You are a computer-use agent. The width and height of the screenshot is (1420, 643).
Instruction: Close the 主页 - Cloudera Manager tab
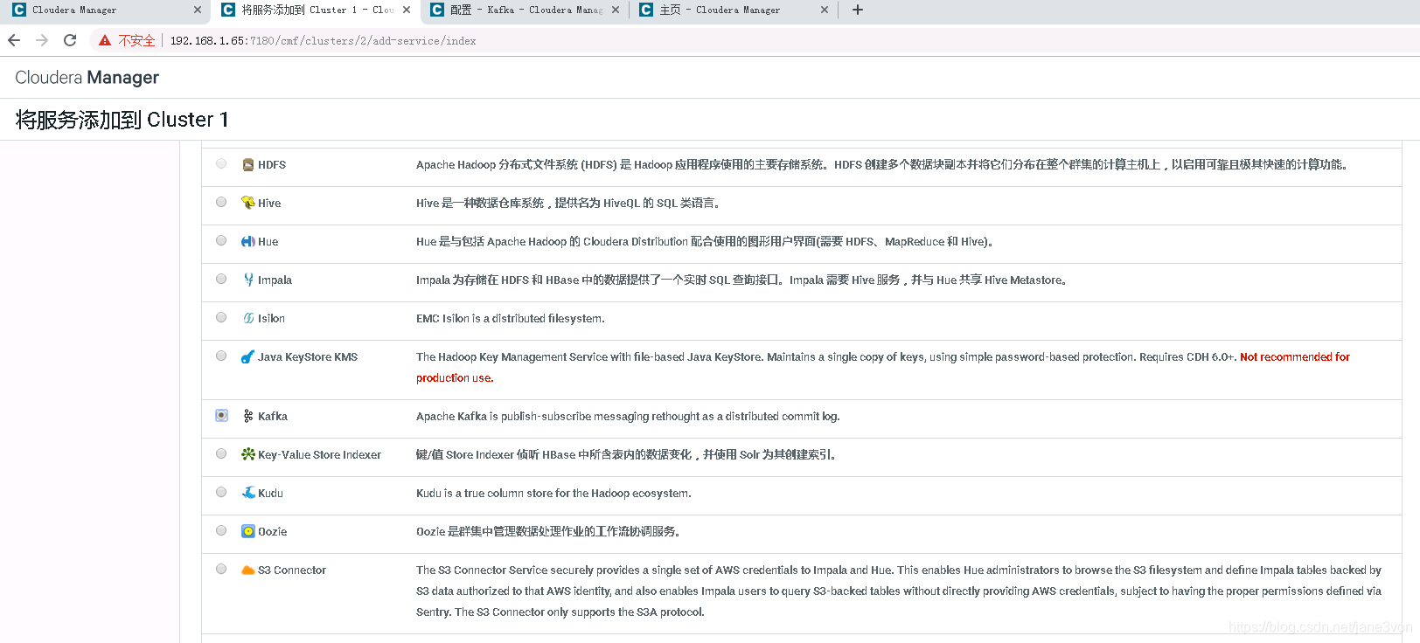pyautogui.click(x=825, y=10)
